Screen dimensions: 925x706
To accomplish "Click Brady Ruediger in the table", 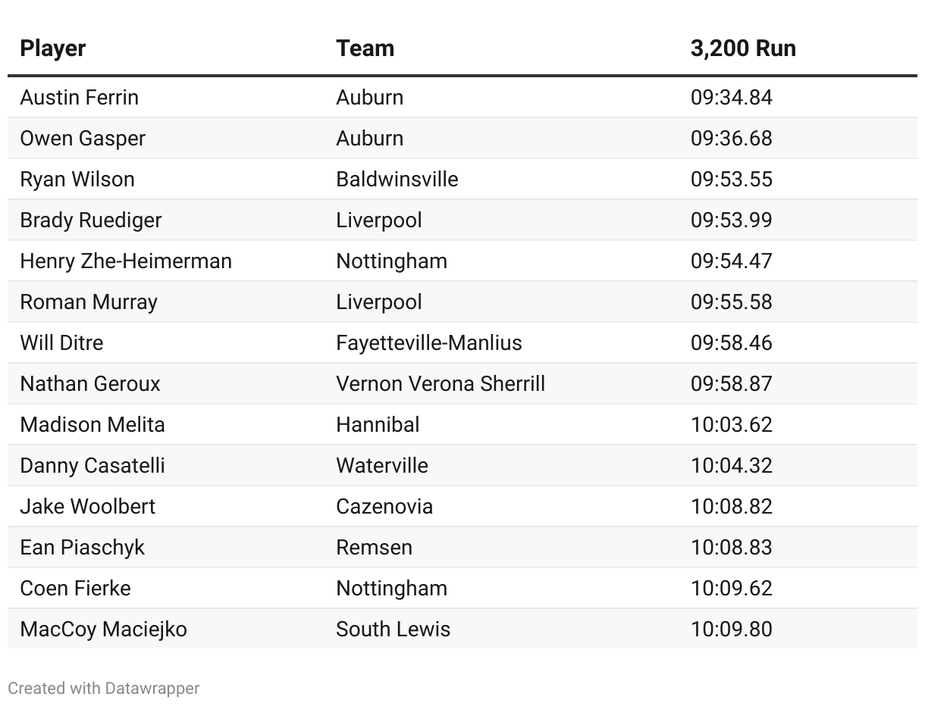I will (x=91, y=220).
